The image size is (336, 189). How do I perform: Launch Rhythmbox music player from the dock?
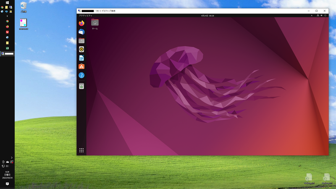click(x=81, y=49)
